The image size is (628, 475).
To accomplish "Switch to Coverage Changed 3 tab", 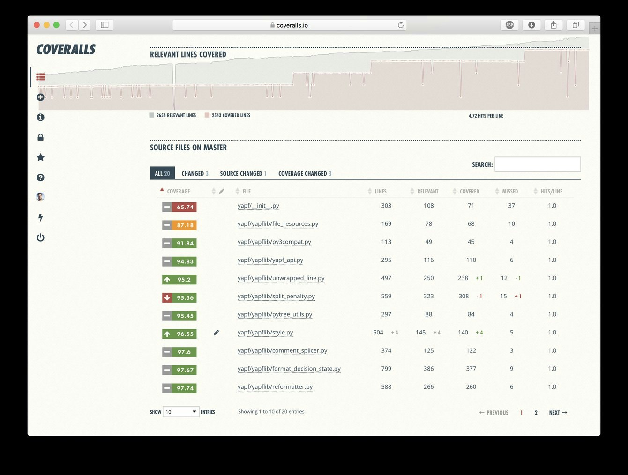I will coord(305,173).
